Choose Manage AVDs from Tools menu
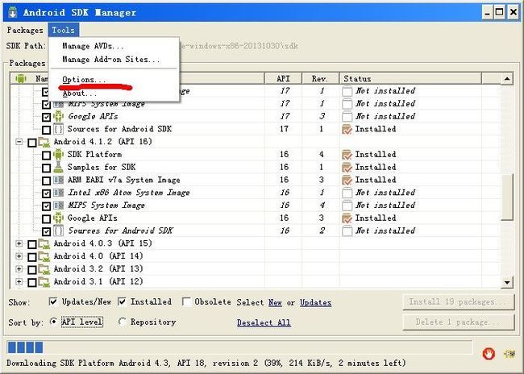 pyautogui.click(x=93, y=46)
